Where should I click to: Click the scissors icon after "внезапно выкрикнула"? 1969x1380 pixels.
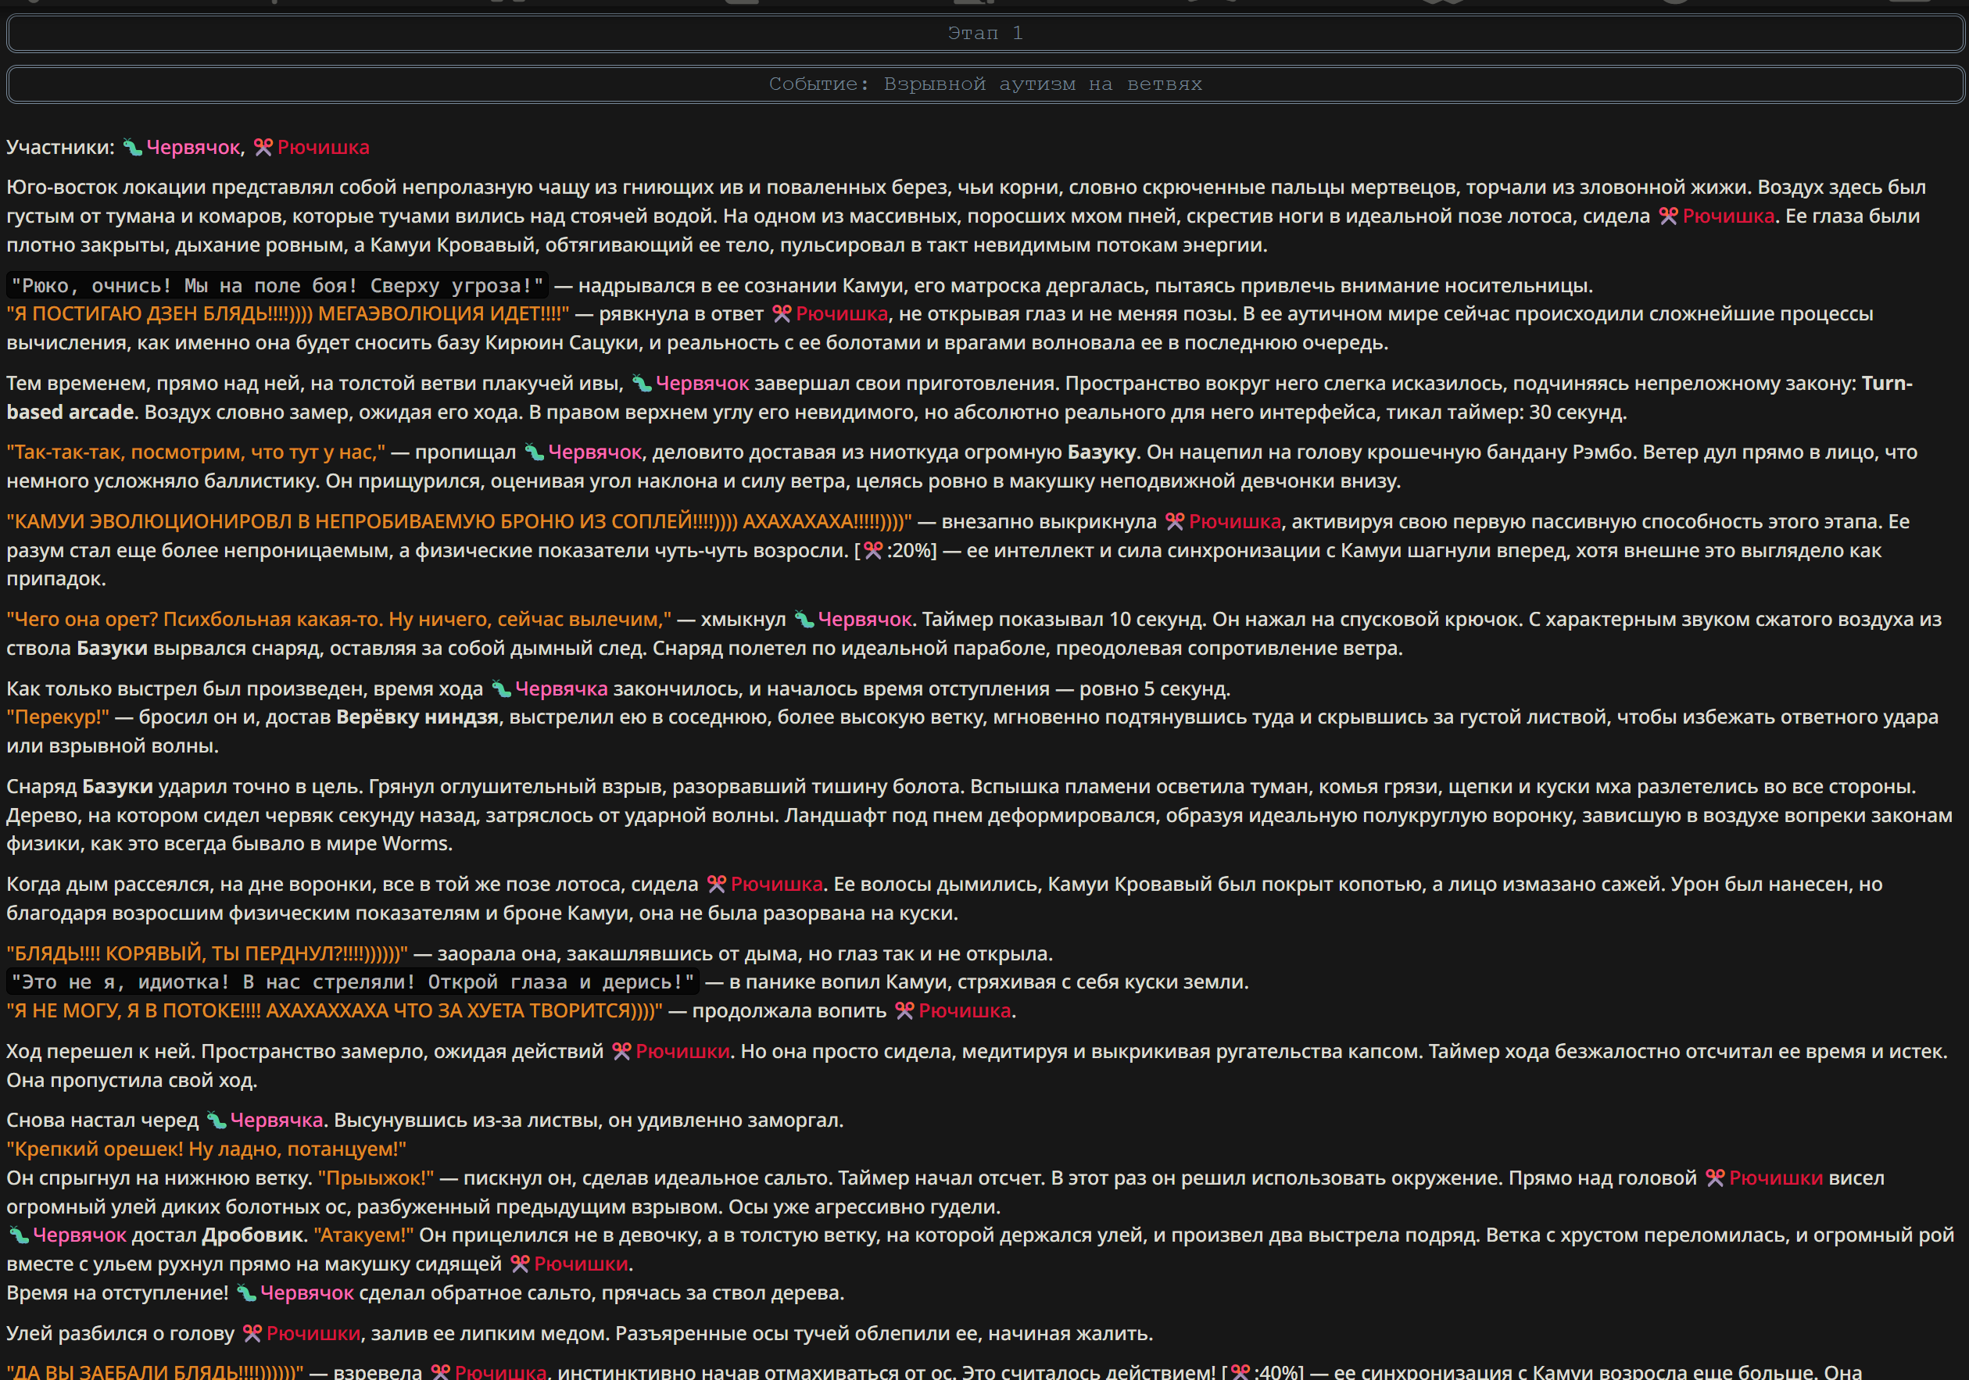(x=1175, y=521)
